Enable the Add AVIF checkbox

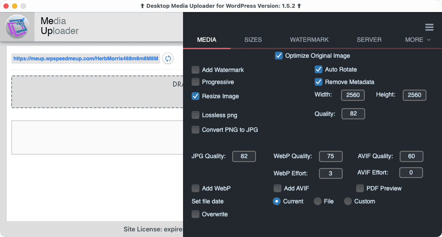click(278, 188)
